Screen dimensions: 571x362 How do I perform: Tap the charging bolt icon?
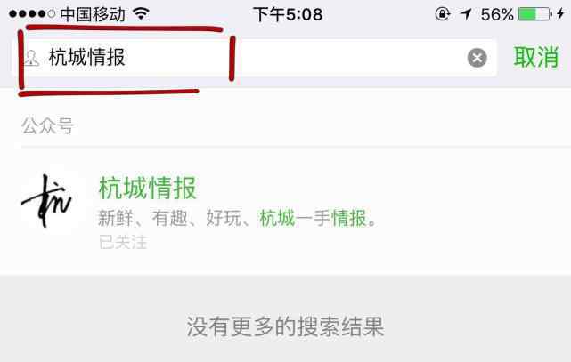560,14
